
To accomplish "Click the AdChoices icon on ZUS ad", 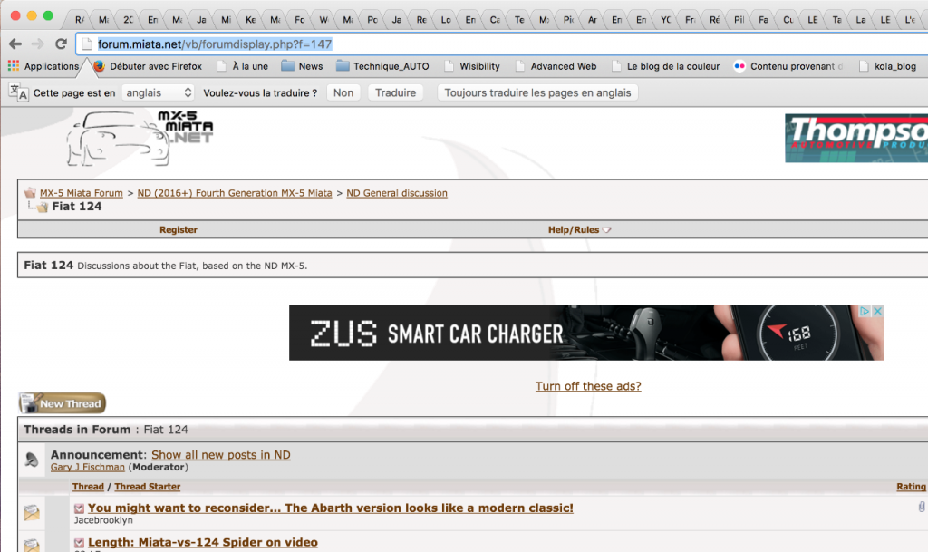I will 864,311.
